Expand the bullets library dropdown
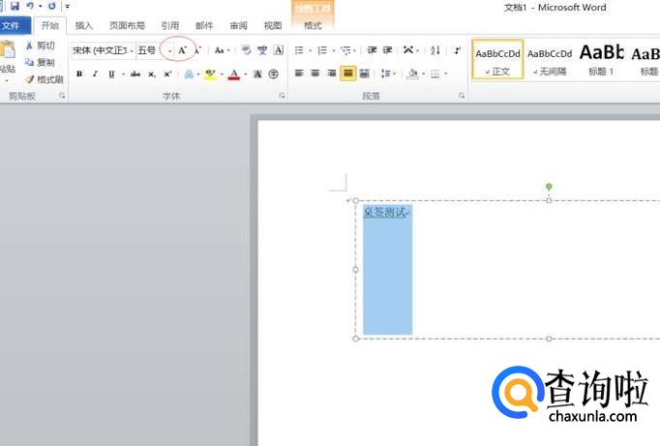 (311, 51)
